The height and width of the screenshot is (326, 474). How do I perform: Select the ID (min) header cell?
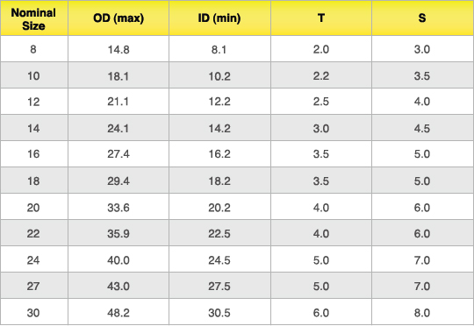(x=219, y=18)
